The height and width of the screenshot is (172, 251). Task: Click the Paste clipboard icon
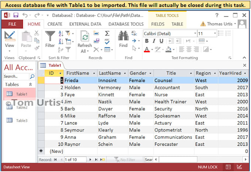coord(27,37)
